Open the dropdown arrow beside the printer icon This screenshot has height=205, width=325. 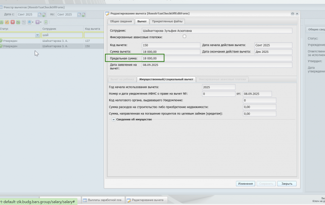(x=33, y=22)
